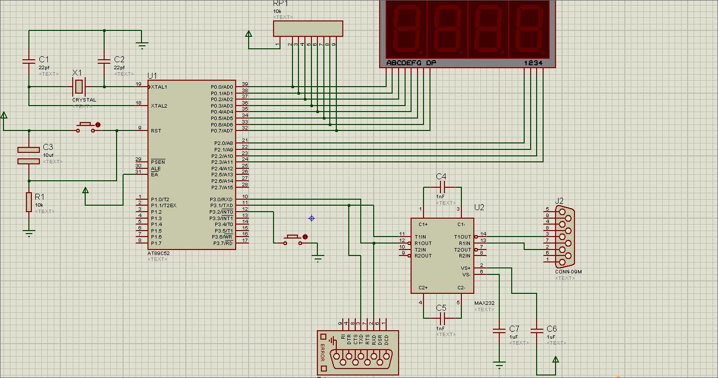The width and height of the screenshot is (718, 378).
Task: Click the 'T1IN' pin label on MAX232
Action: (420, 237)
